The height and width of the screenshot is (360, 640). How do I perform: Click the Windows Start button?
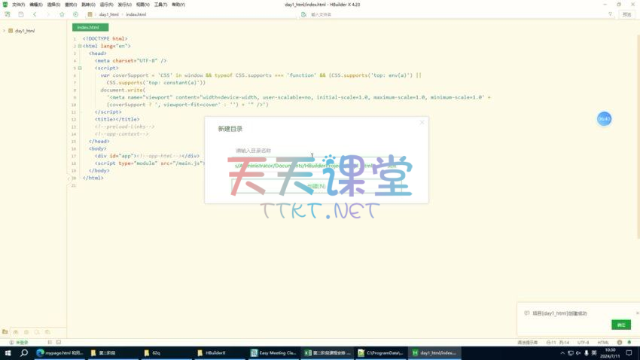[8, 352]
